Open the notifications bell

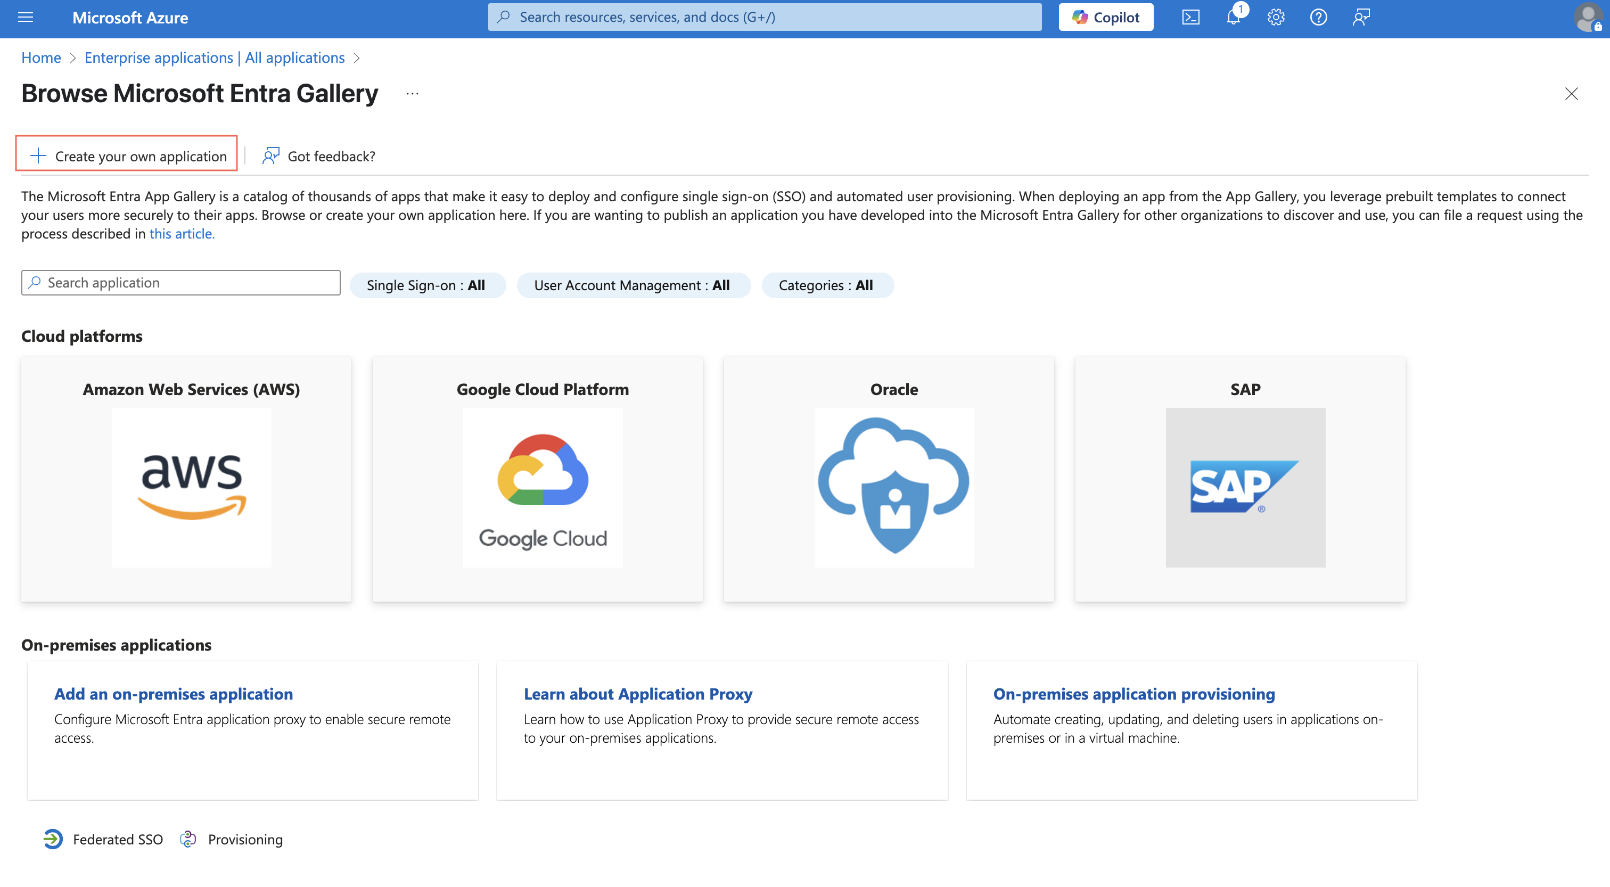point(1233,18)
